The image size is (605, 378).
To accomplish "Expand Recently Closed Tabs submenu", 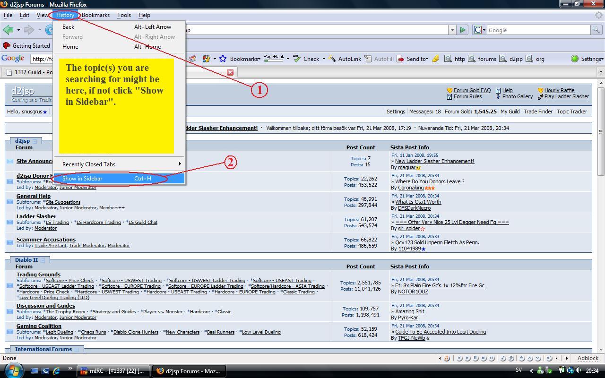I will point(119,164).
